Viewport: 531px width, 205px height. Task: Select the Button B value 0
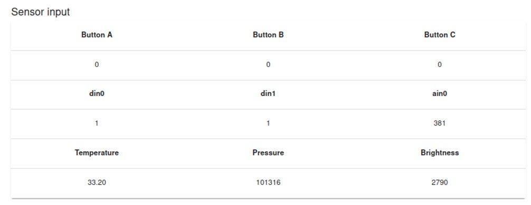tap(268, 65)
